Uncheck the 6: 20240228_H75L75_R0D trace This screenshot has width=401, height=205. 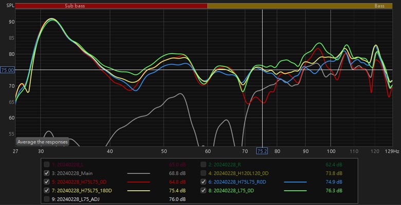(203, 182)
